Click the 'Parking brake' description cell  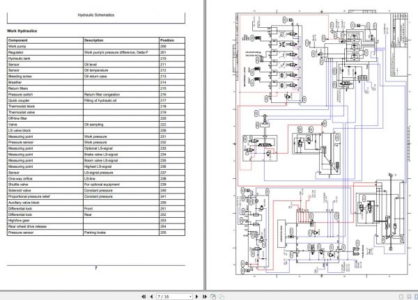pyautogui.click(x=121, y=232)
